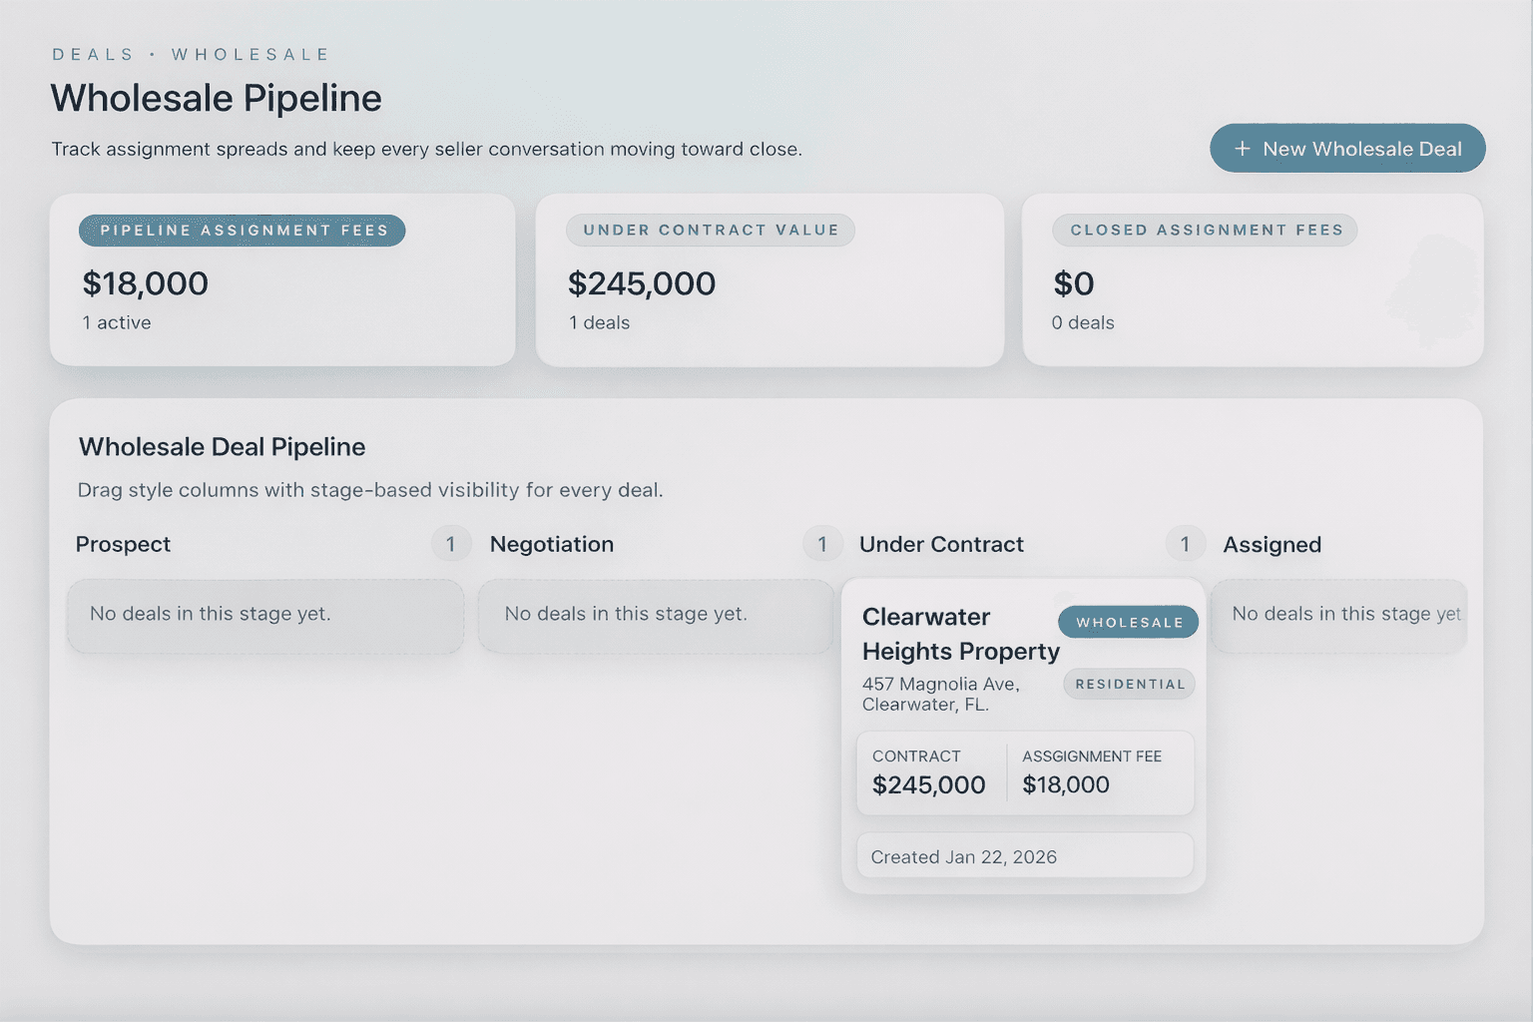
Task: Select the RESIDENTIAL tag on the deal card
Action: coord(1128,684)
